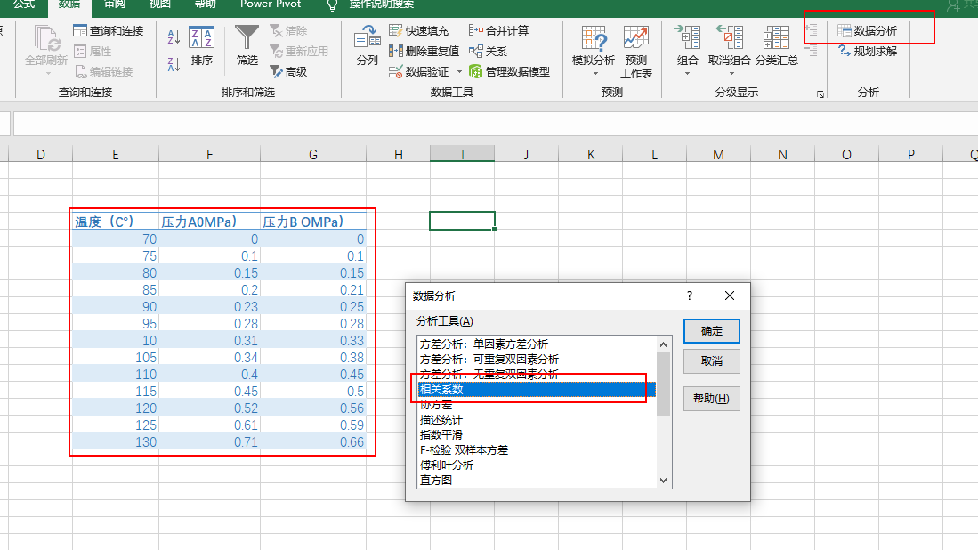978x550 pixels.
Task: Switch to the Formulas (公式) tab
Action: point(24,4)
